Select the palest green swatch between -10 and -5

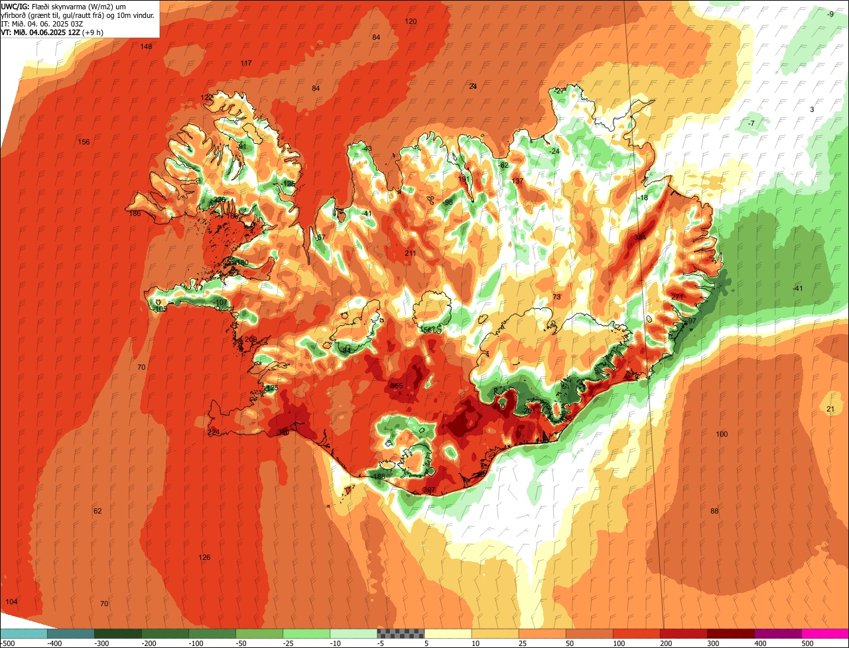354,633
